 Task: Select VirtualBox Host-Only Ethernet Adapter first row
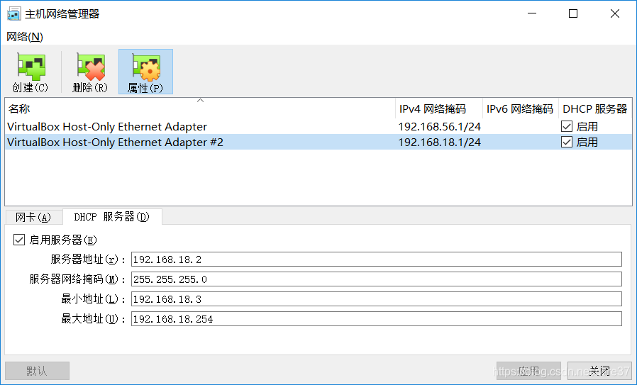(x=318, y=127)
